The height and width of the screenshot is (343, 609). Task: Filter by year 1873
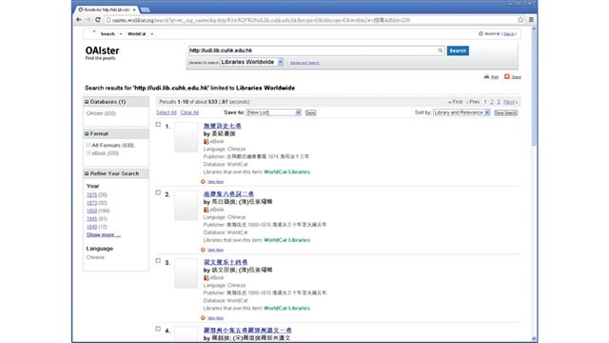[x=91, y=203]
